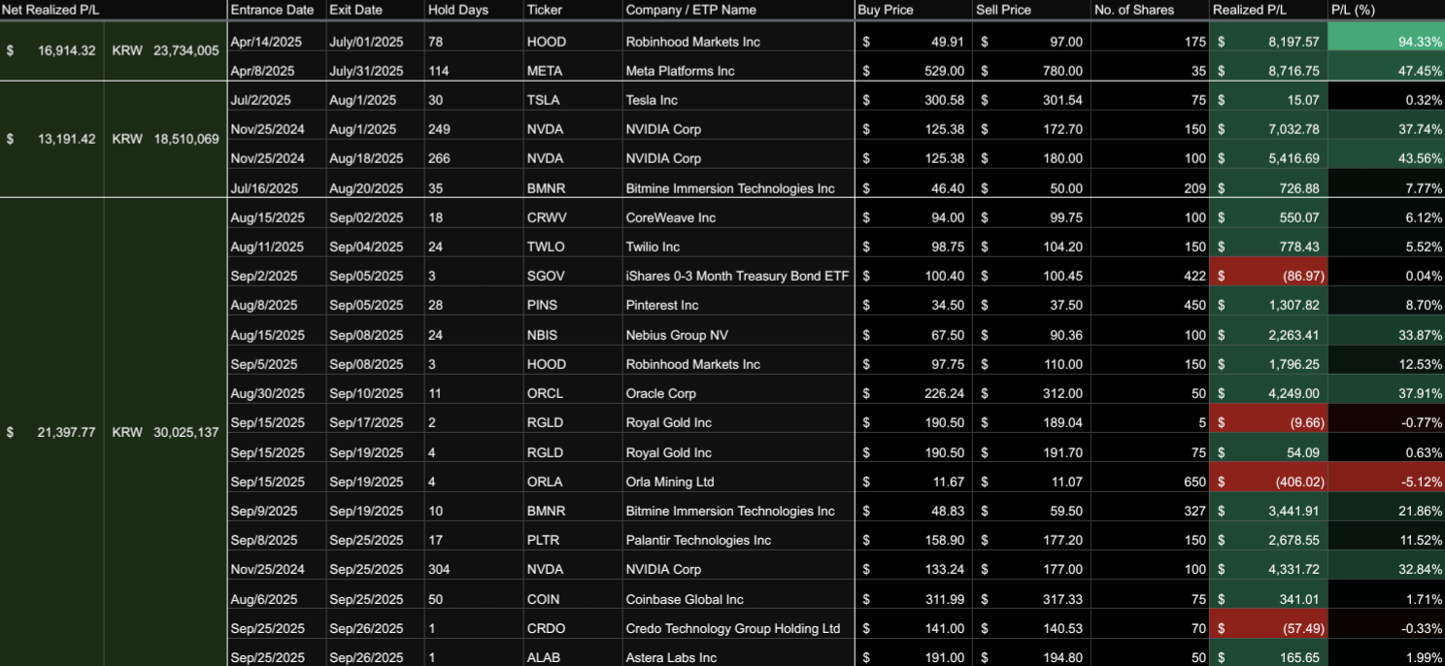Viewport: 1445px width, 666px height.
Task: Select the Net Realized P/L header cell
Action: point(114,10)
